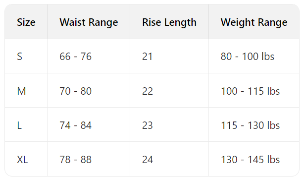The width and height of the screenshot is (304, 182).
Task: Click the rise length 24 cell
Action: [x=169, y=159]
